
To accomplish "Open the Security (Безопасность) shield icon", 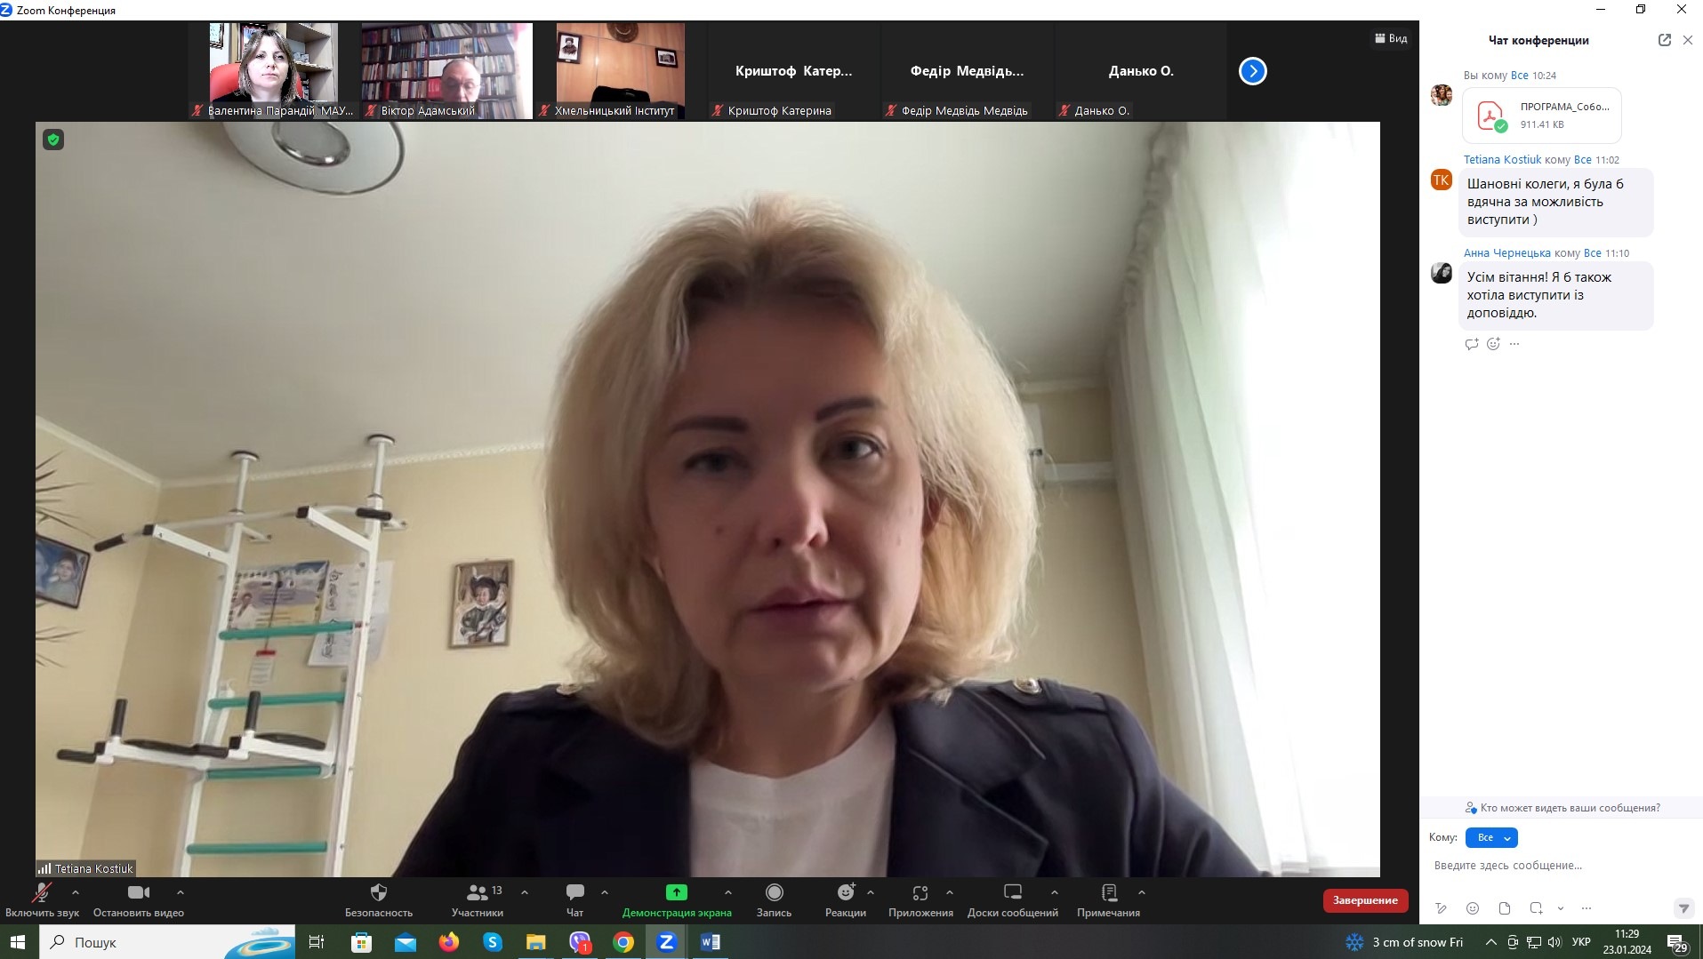I will (x=378, y=893).
